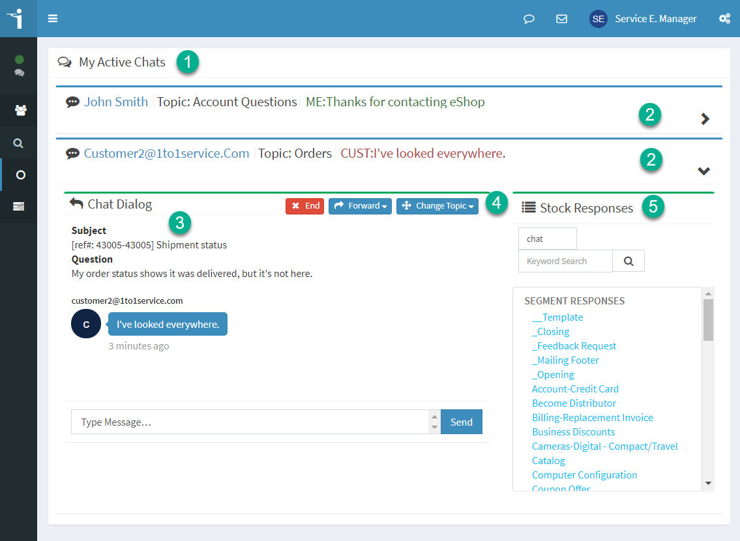This screenshot has height=541, width=740.
Task: Open the Forward dropdown button
Action: (360, 206)
